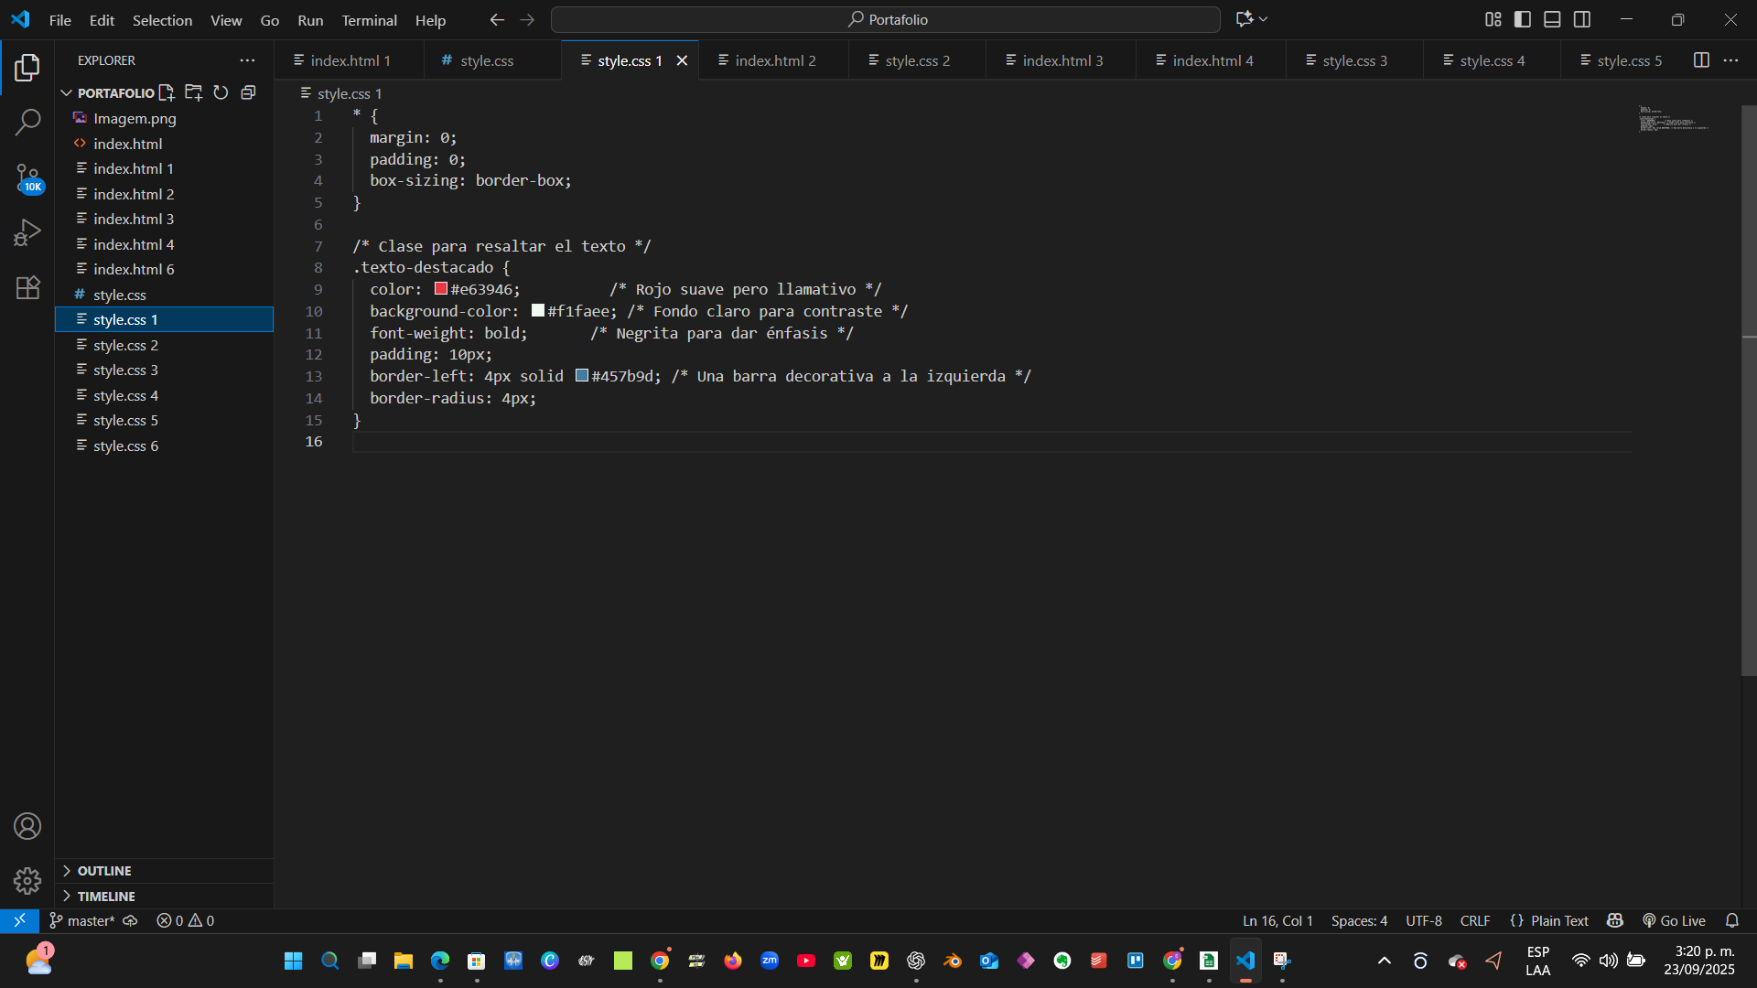Click the Copilot status icon
The height and width of the screenshot is (988, 1757).
point(1615,920)
